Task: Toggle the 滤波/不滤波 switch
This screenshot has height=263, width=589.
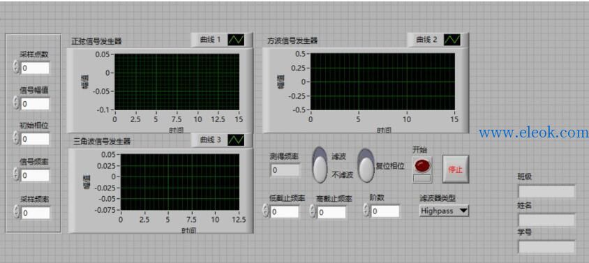Action: coord(320,165)
